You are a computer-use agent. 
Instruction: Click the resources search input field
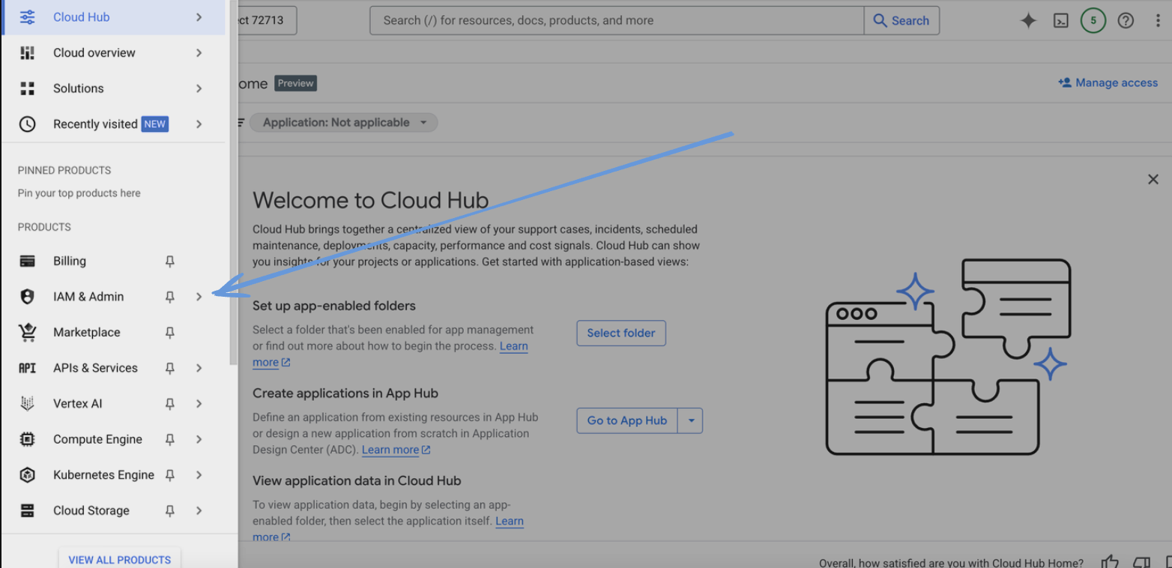614,21
